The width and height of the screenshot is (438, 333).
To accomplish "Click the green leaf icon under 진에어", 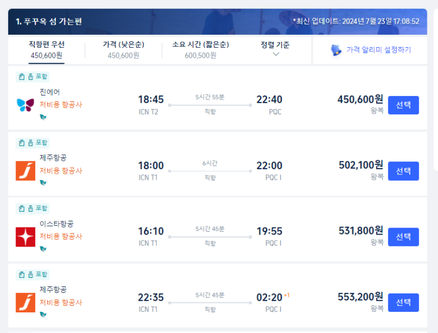I will coord(42,117).
